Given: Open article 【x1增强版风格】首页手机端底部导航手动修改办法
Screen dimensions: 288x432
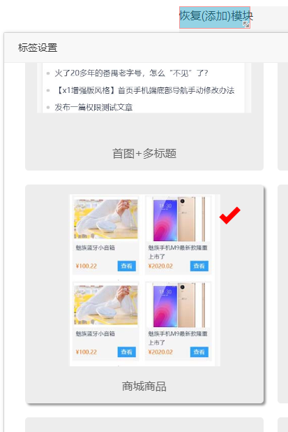Looking at the screenshot, I should click(x=144, y=90).
